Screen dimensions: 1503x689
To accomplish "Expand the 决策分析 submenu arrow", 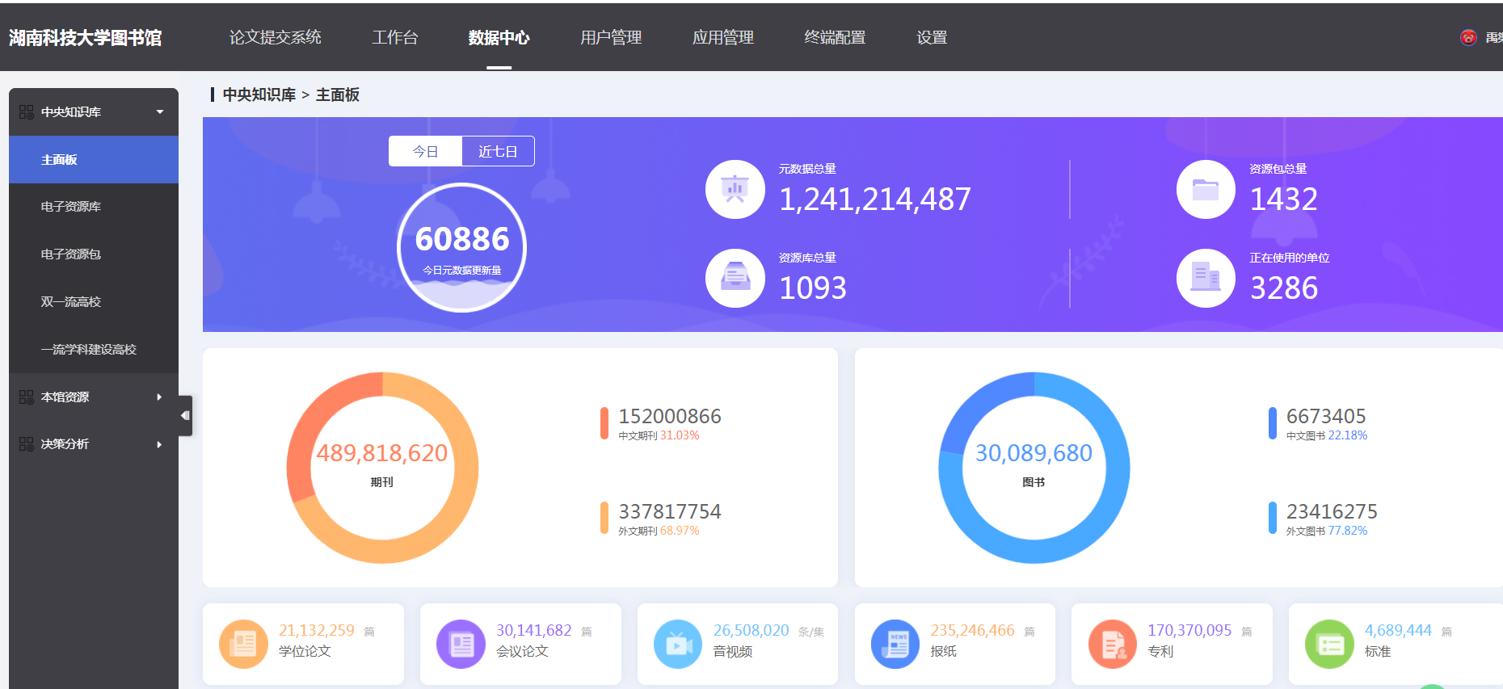I will point(159,444).
